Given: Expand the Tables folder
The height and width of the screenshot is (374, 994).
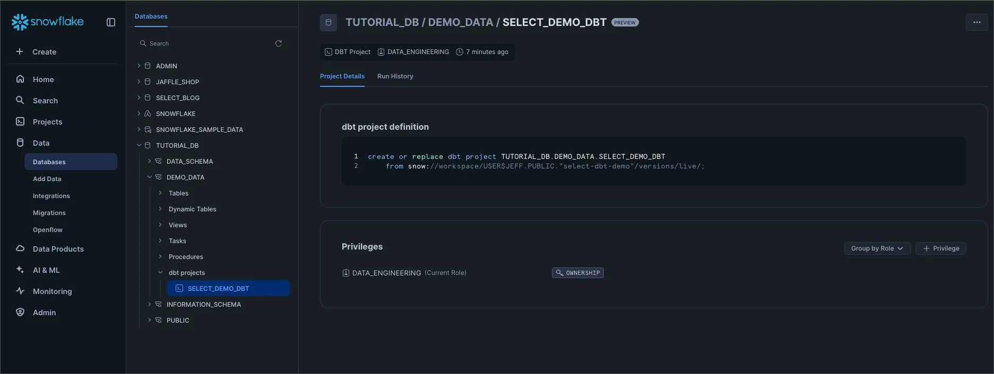Looking at the screenshot, I should pos(160,193).
